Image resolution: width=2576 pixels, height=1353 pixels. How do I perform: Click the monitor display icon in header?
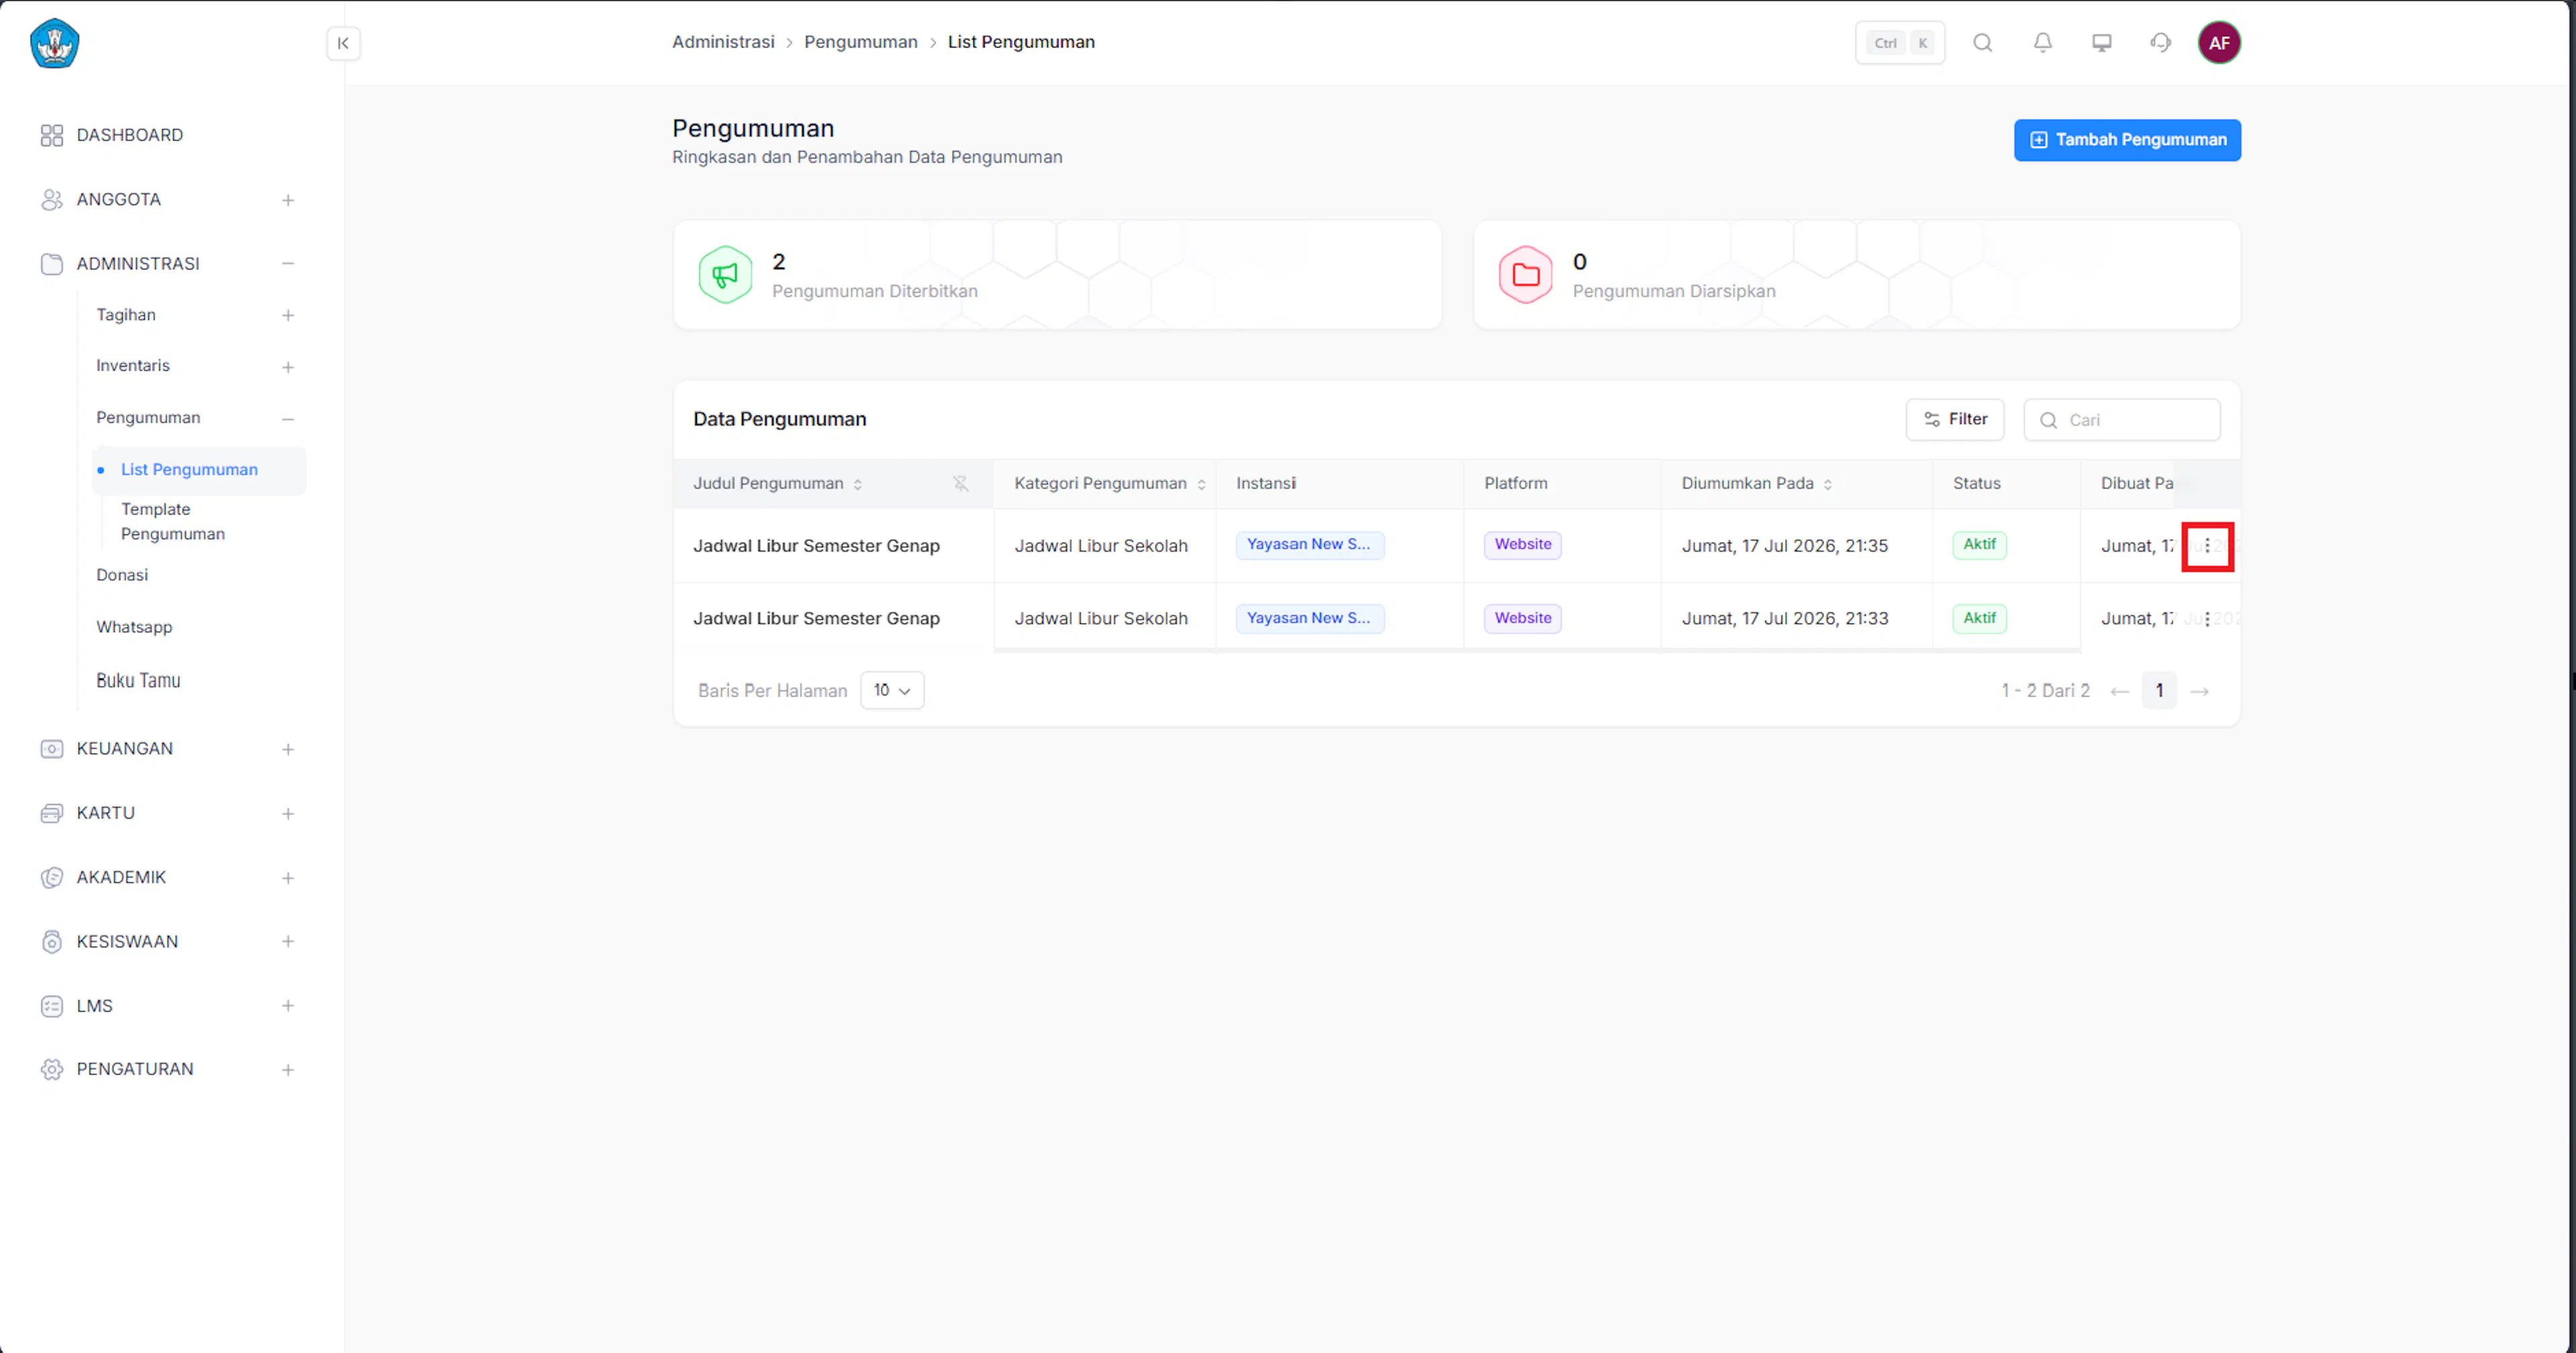click(x=2101, y=42)
